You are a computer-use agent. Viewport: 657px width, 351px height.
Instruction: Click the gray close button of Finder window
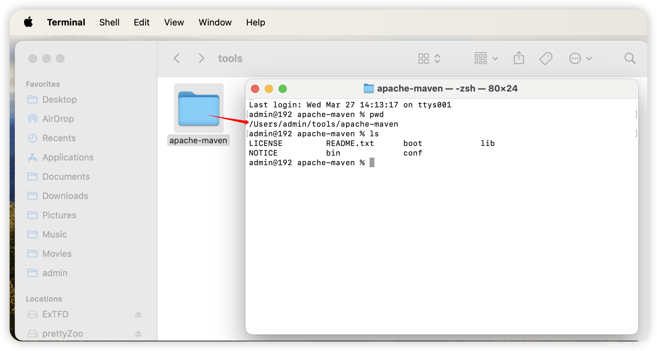tap(33, 58)
